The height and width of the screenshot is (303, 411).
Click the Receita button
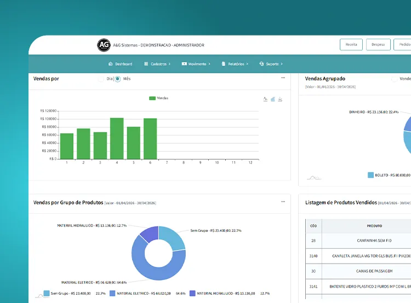351,44
